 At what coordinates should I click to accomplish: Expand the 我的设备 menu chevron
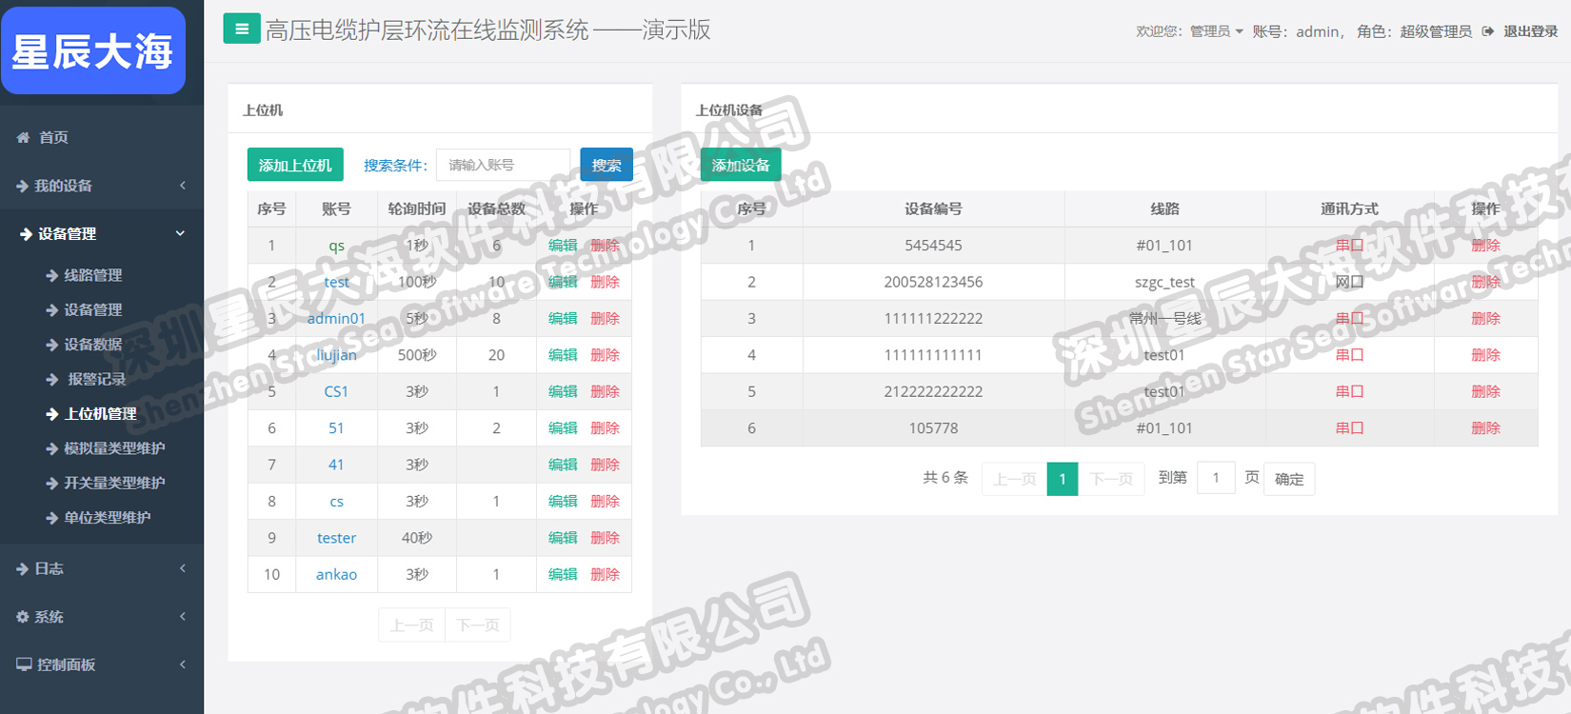coord(182,186)
